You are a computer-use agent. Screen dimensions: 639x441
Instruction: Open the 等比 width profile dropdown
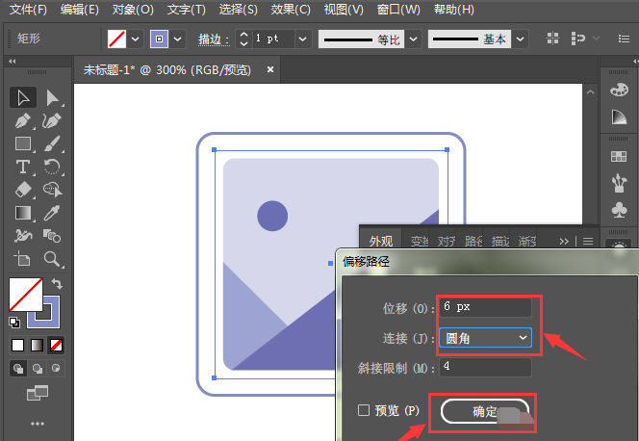click(x=413, y=39)
